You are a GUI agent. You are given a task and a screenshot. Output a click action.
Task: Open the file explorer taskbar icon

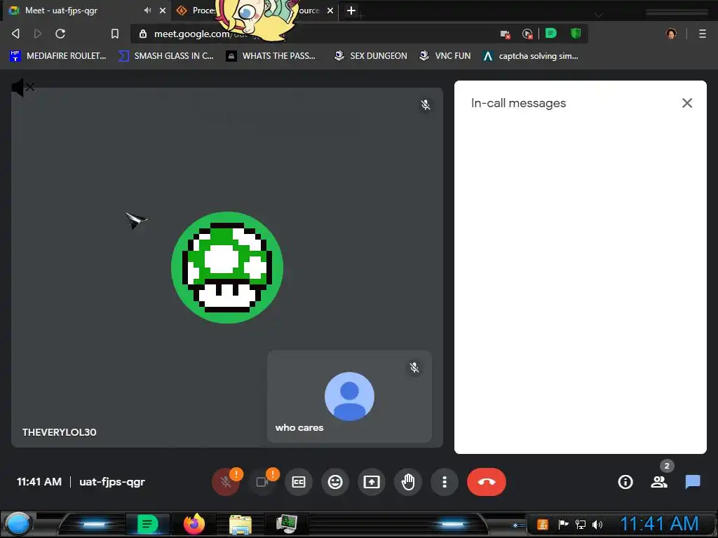click(x=241, y=524)
